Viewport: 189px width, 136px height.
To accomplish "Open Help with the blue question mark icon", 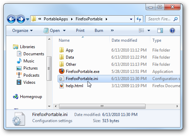I will click(x=172, y=31).
